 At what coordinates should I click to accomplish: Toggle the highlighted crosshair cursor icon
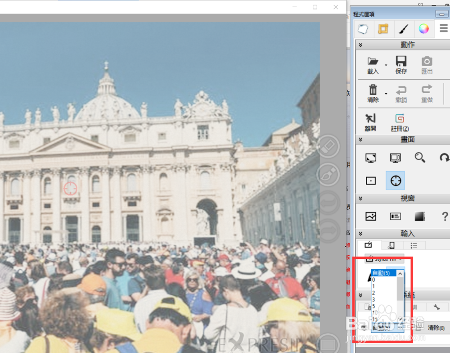tap(396, 181)
